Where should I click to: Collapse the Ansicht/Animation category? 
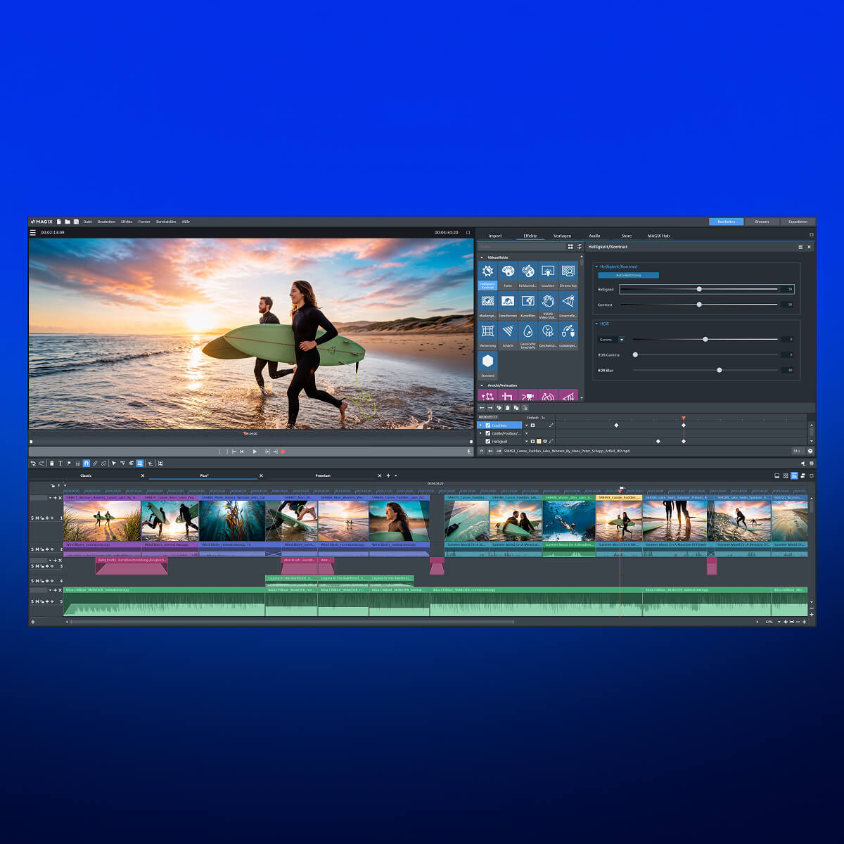click(x=482, y=385)
